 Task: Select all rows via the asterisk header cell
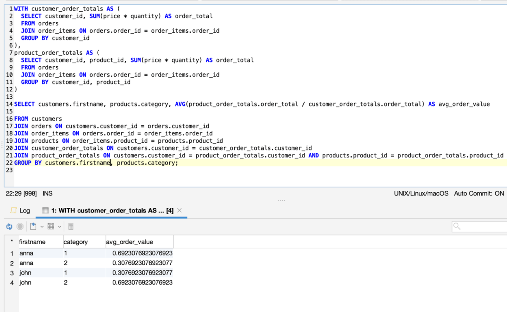point(12,241)
